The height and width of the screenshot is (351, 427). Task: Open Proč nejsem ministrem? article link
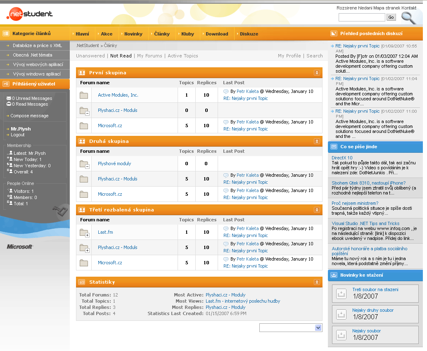[355, 204]
